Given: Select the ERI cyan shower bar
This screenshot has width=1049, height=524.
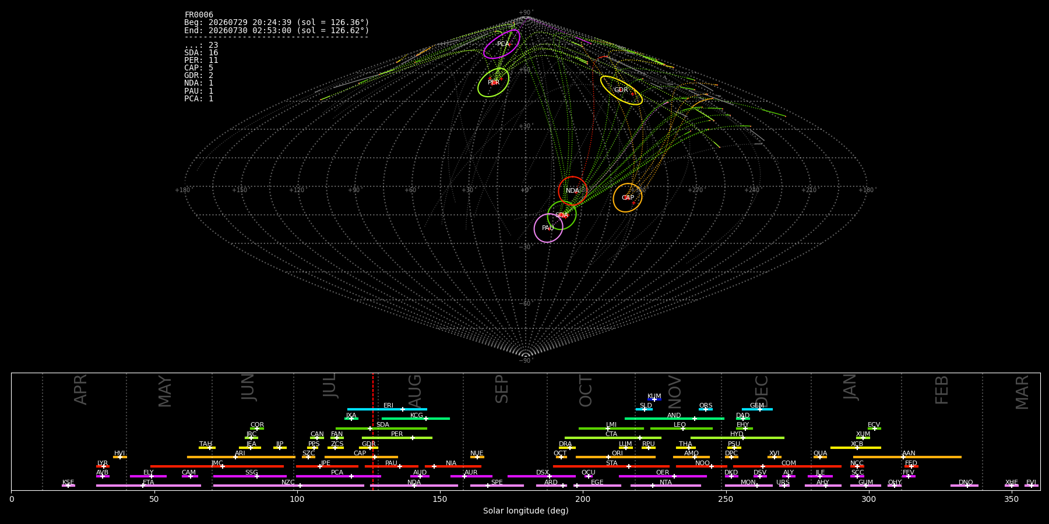Looking at the screenshot, I should tap(387, 409).
